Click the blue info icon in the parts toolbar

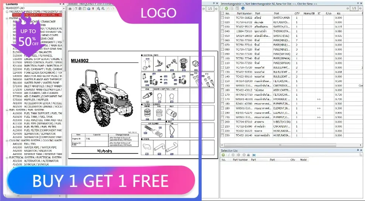[x=243, y=8]
